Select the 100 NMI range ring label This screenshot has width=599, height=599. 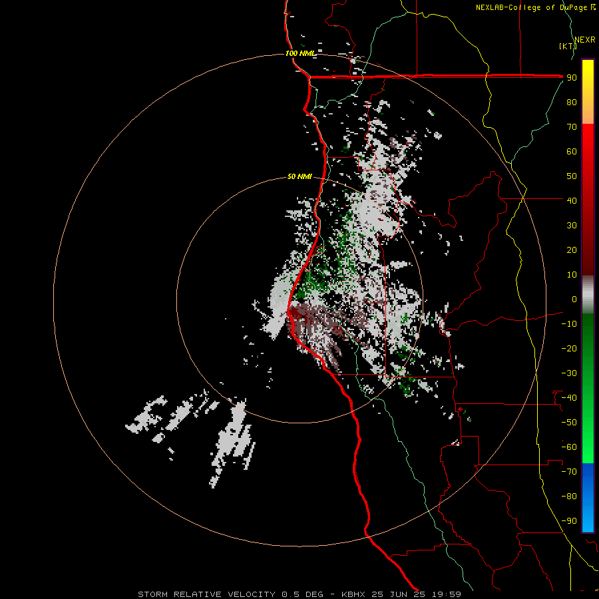click(x=300, y=53)
